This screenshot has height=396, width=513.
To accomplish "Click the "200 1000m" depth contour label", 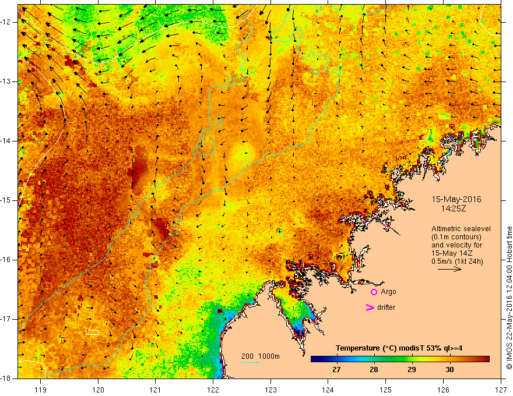I will 261,356.
